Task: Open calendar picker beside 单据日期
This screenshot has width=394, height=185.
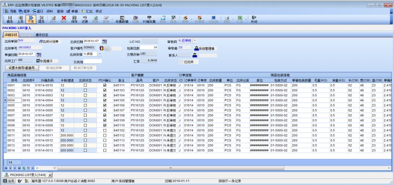Action: pos(39,55)
